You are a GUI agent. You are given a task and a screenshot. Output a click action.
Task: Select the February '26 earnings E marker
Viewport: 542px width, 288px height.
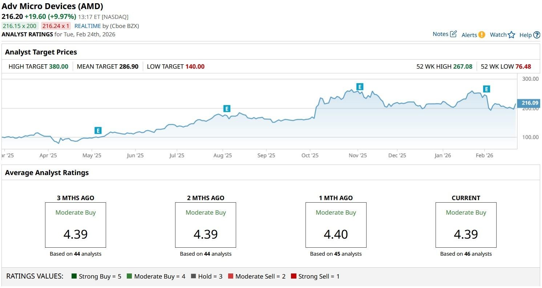(x=486, y=89)
